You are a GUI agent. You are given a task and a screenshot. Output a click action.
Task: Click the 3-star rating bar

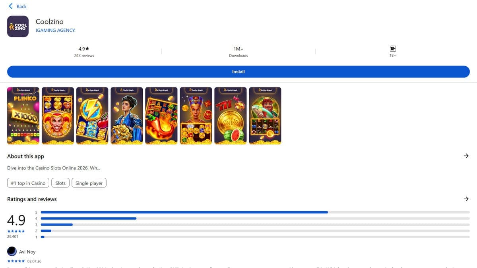click(255, 225)
